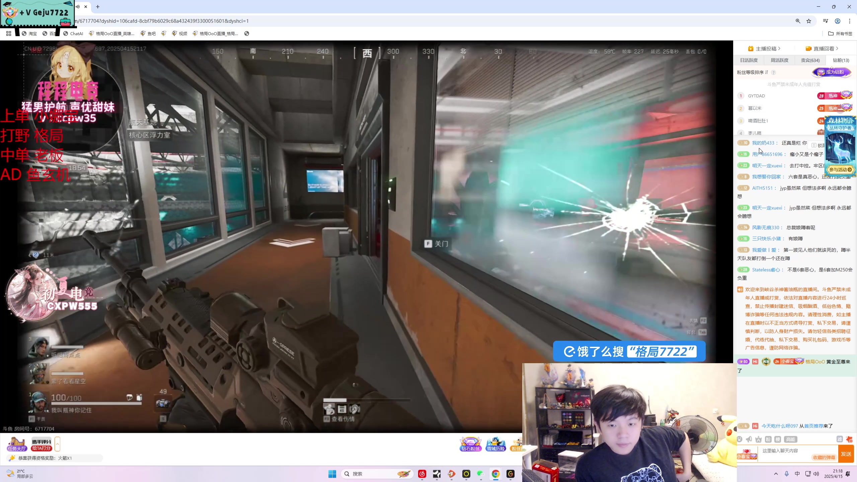Select ranked user 啤酒肚肚1 in fan list
857x482 pixels.
tap(758, 121)
